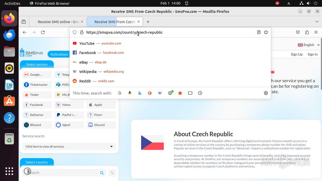Close the Receive SMS online tab
The width and height of the screenshot is (322, 181).
82,22
